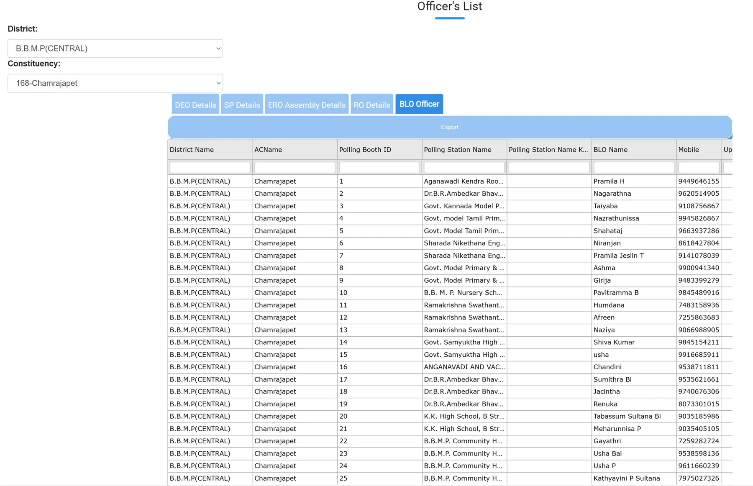Sort by Mobile column header
The height and width of the screenshot is (486, 753).
click(699, 150)
